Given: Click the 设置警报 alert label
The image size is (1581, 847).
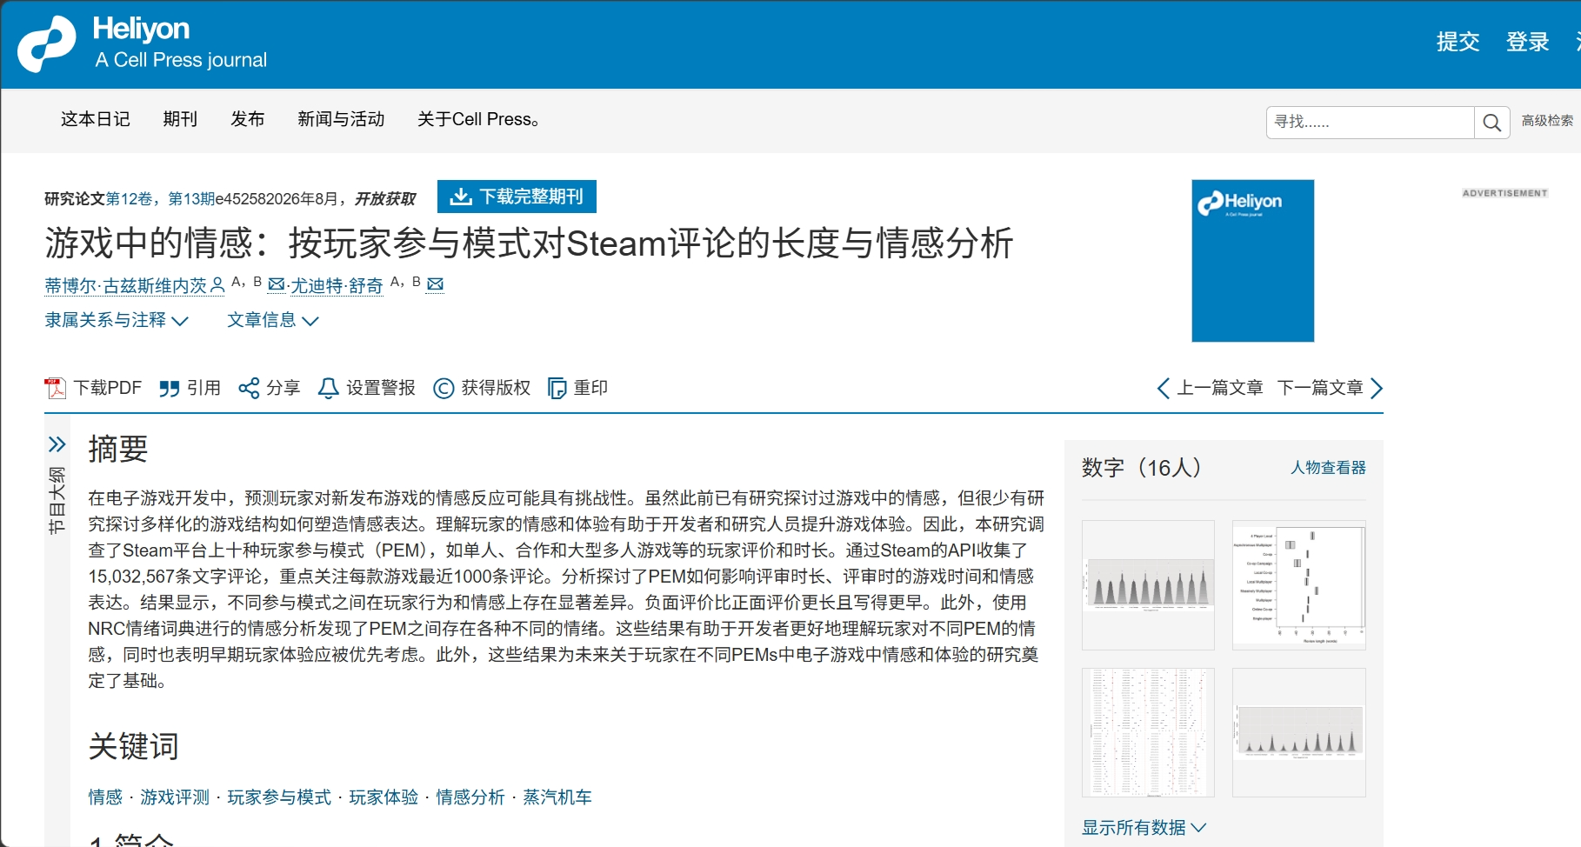Looking at the screenshot, I should (x=381, y=388).
